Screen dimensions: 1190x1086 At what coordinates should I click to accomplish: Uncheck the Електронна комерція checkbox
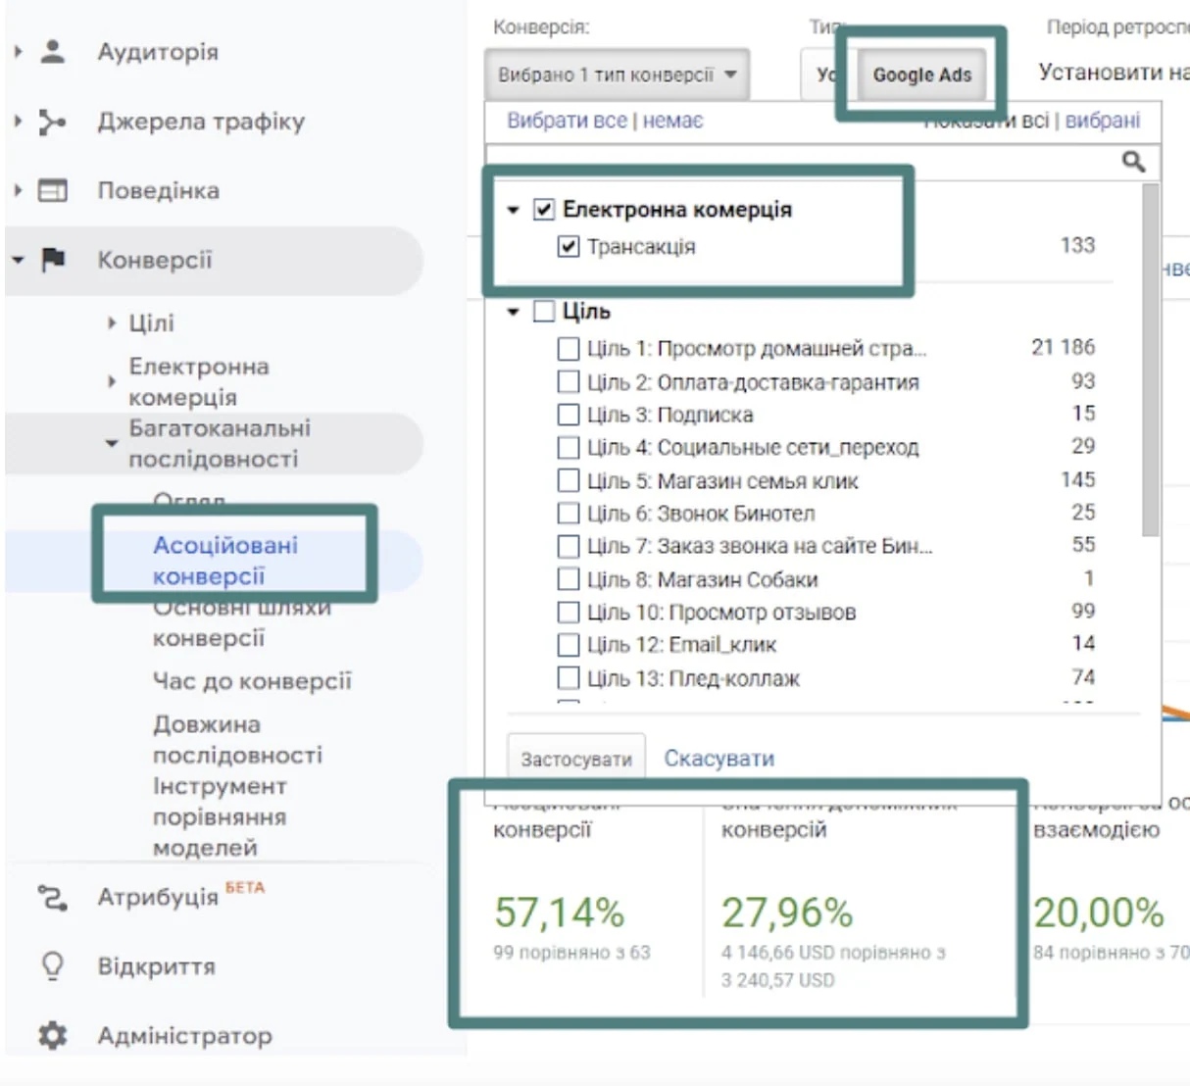click(544, 209)
